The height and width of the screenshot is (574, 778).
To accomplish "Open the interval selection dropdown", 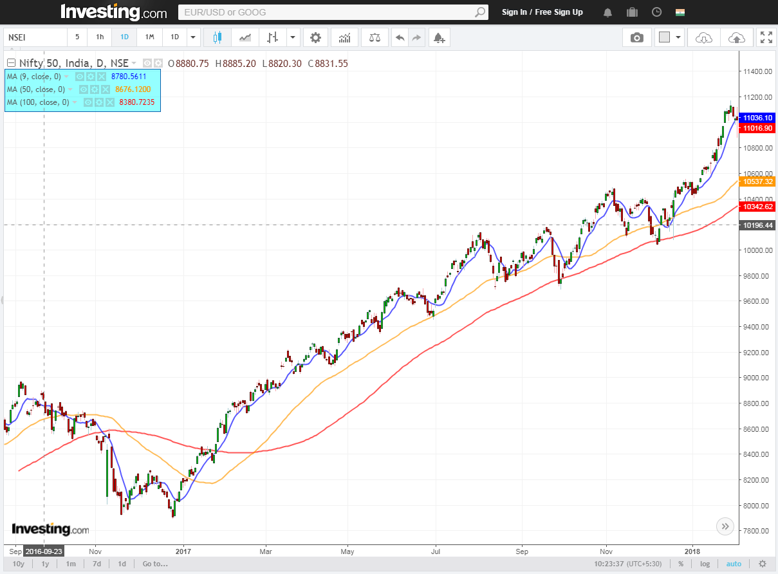I will coord(192,37).
